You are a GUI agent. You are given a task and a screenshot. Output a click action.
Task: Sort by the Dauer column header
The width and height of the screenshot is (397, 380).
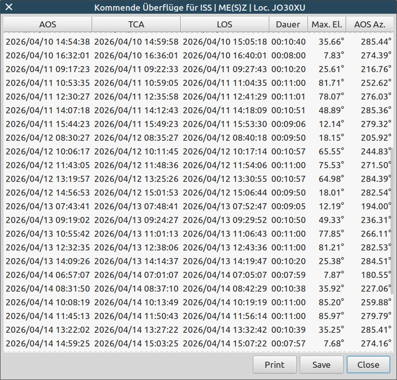point(288,24)
